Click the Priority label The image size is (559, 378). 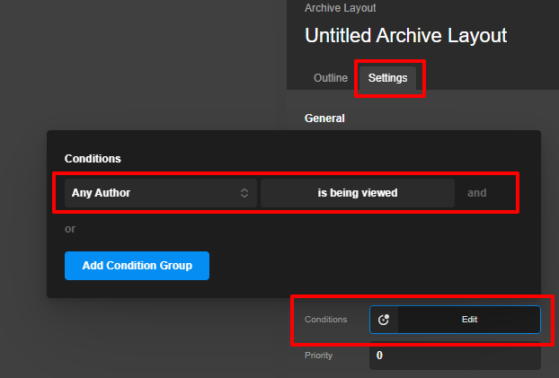(x=318, y=356)
